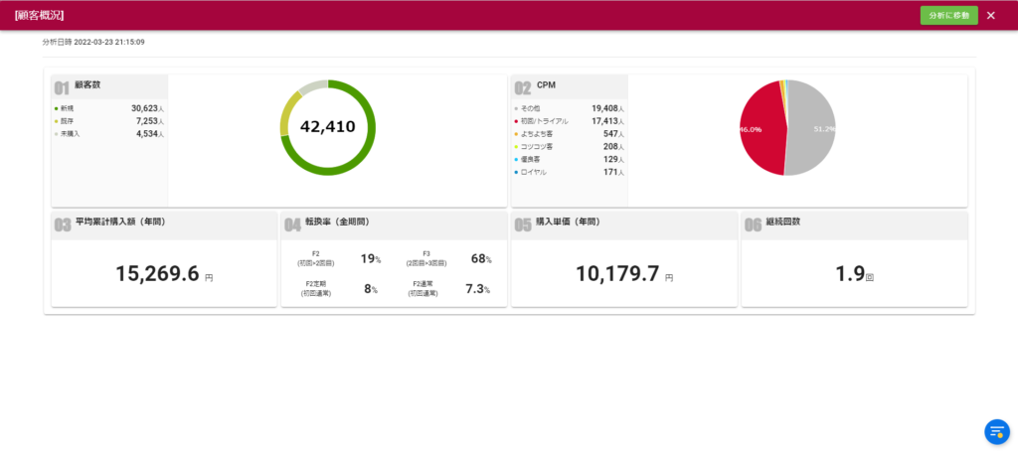Select the その他 legend item in CPM
Viewport: 1018px width, 451px height.
(x=528, y=107)
